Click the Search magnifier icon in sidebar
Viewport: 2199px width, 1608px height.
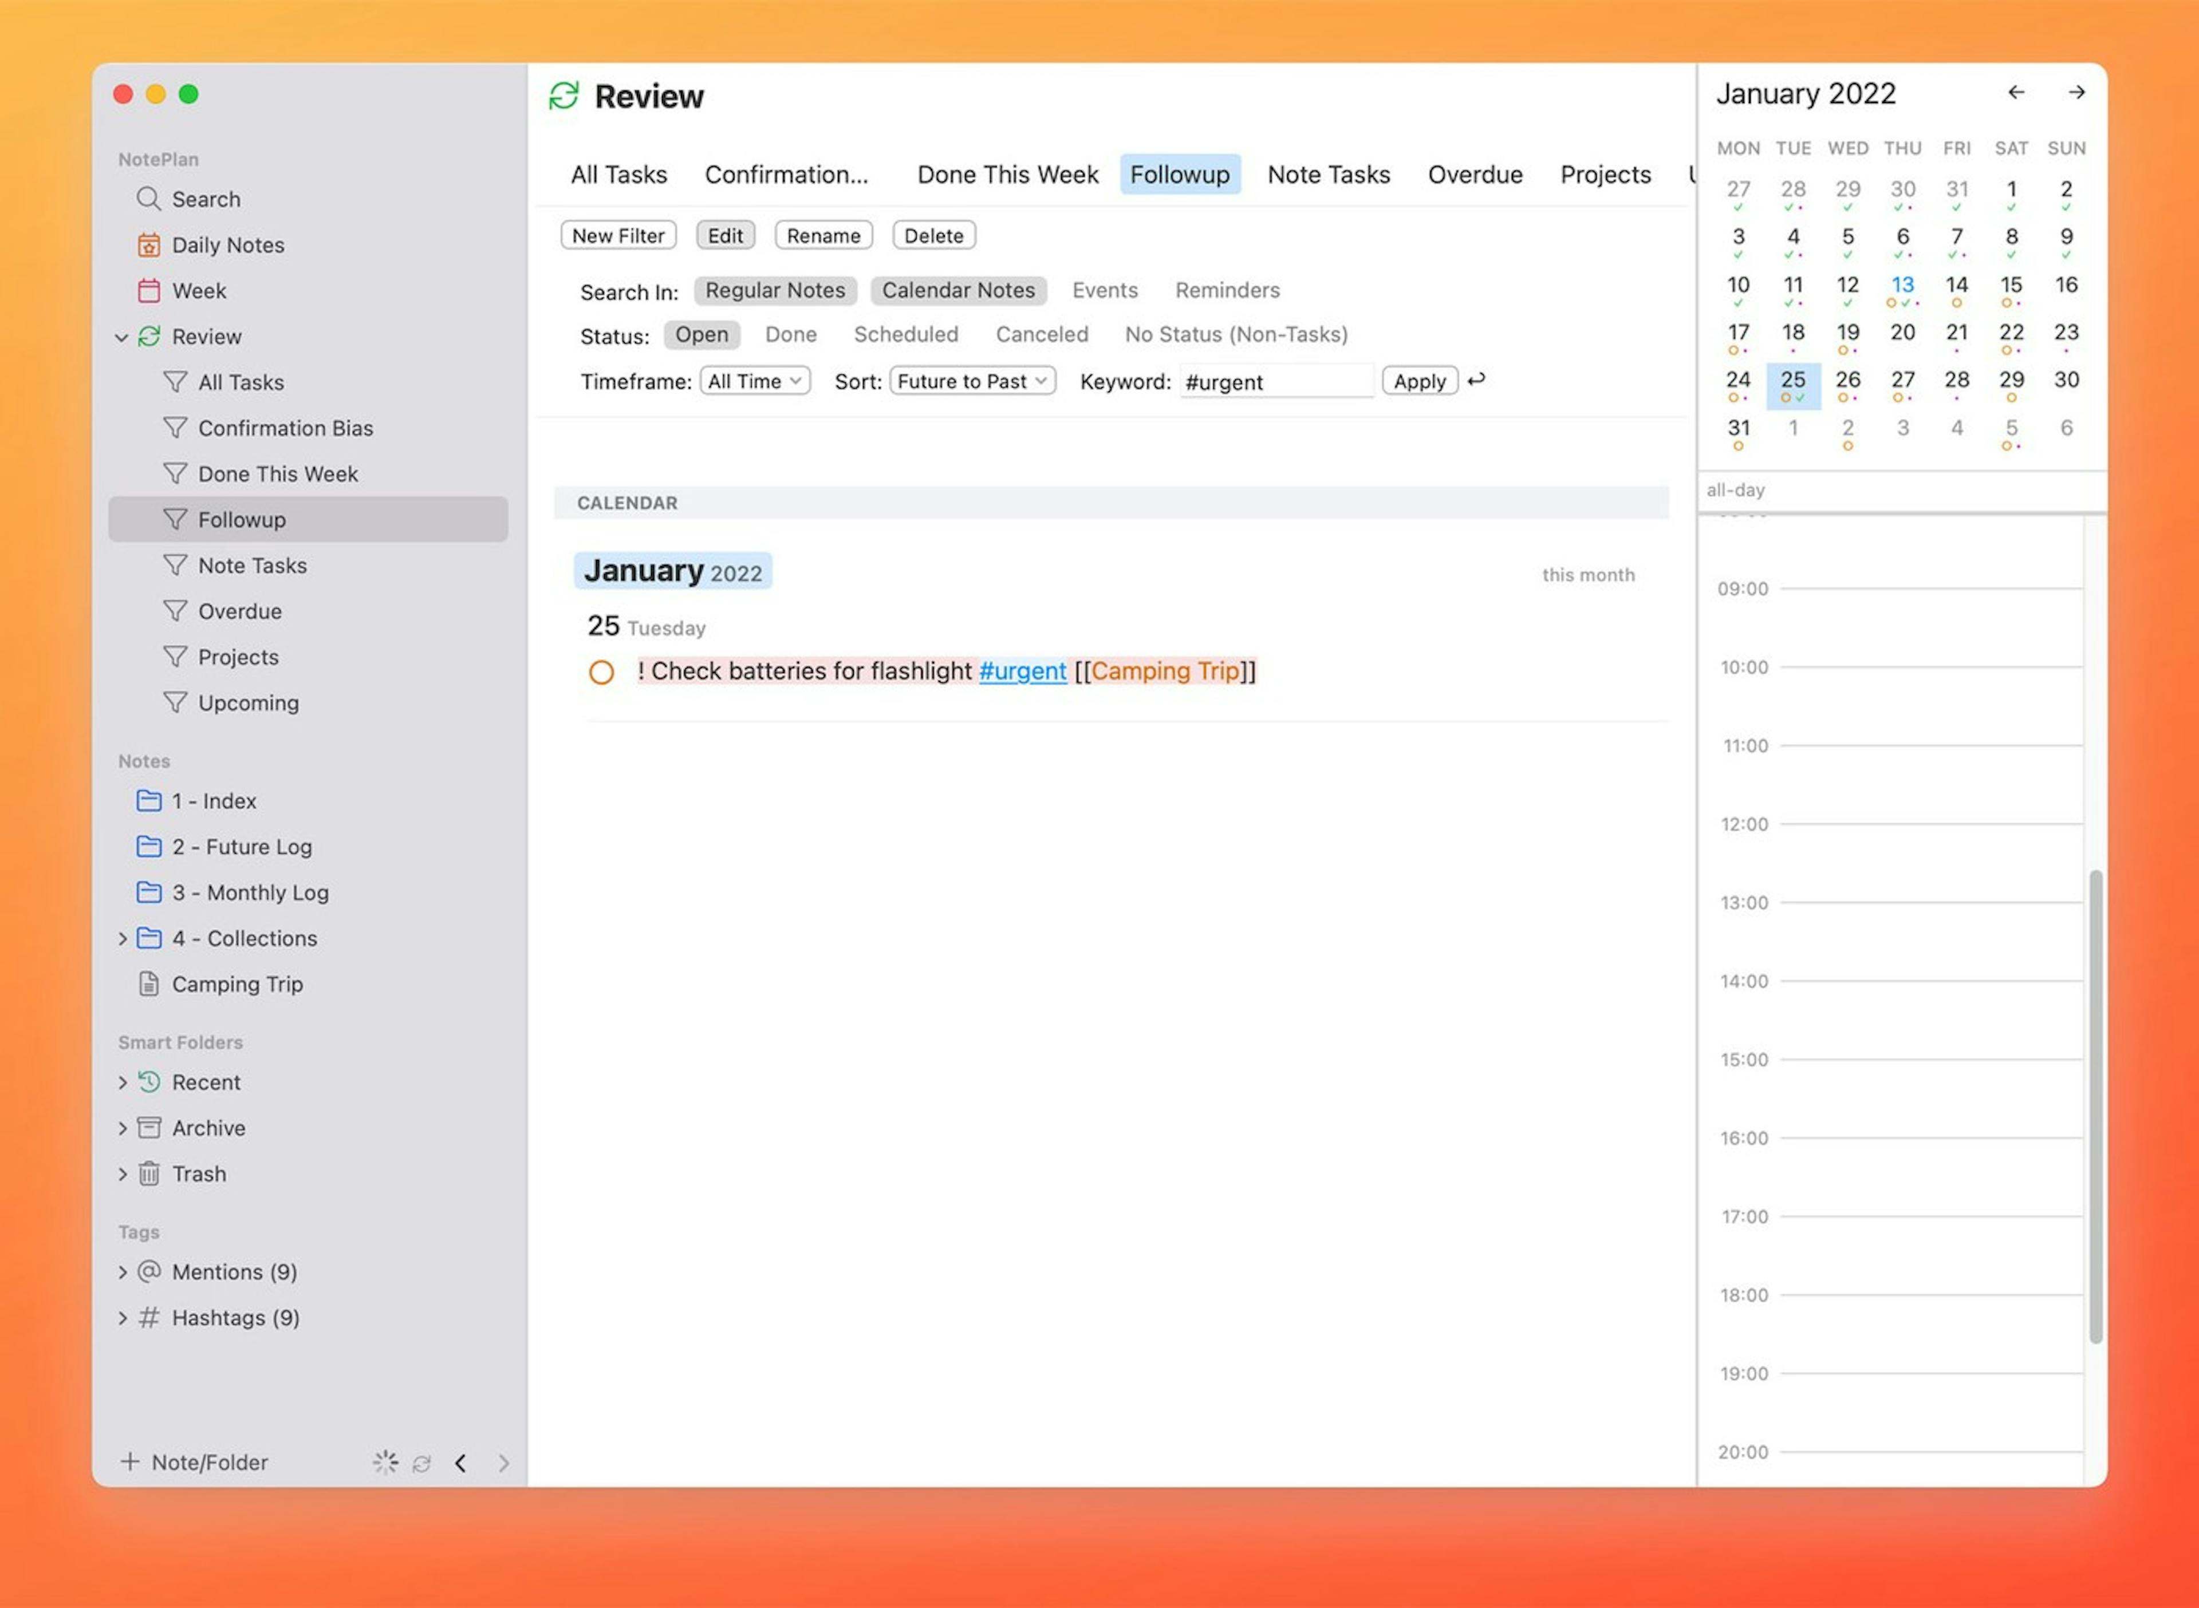148,199
